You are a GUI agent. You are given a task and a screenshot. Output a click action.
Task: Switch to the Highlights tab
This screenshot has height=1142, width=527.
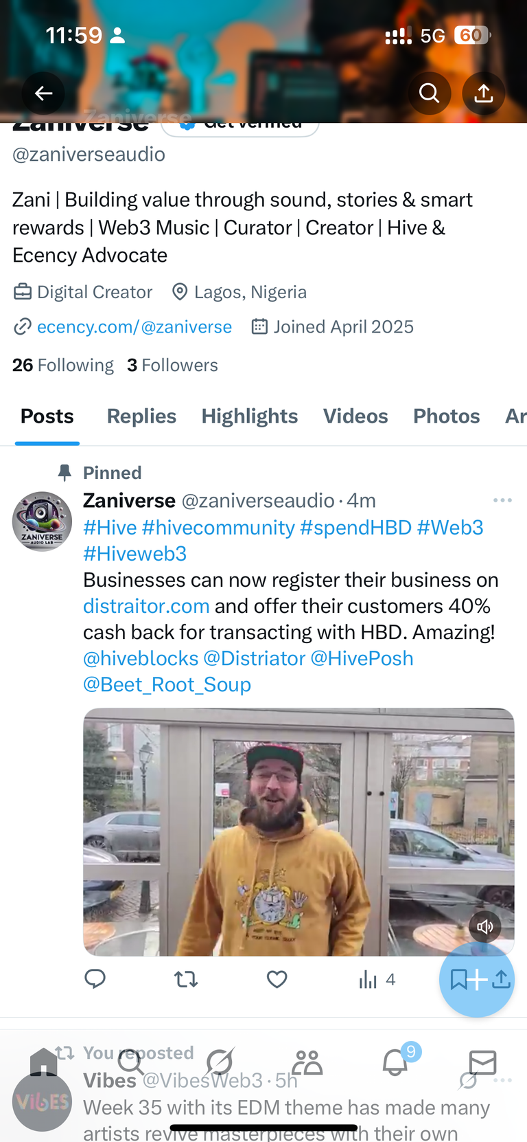pyautogui.click(x=250, y=416)
